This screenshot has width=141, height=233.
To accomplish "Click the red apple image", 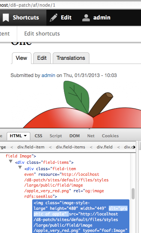I will 82,104.
